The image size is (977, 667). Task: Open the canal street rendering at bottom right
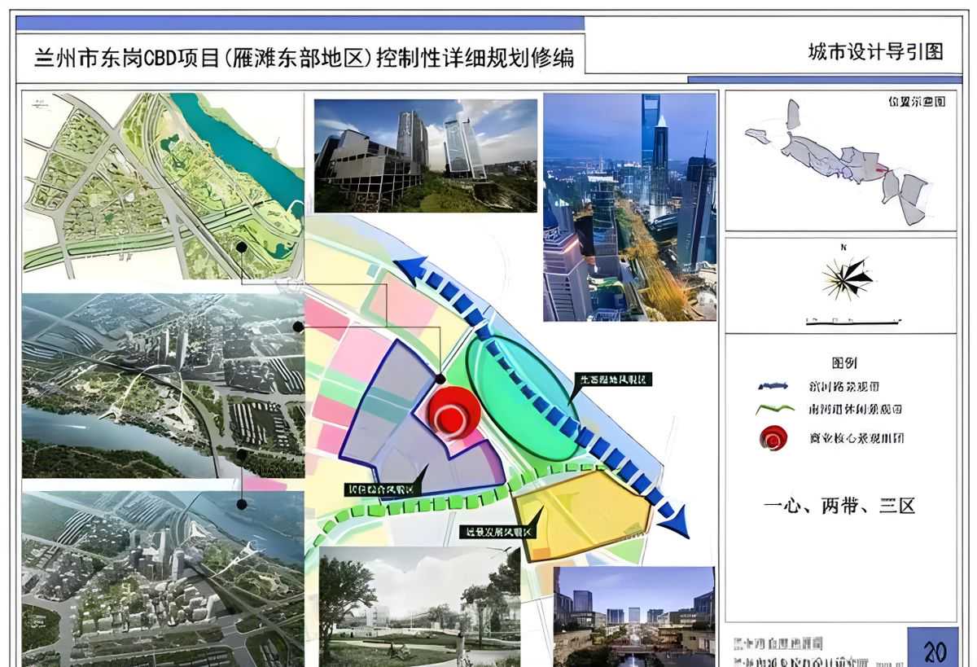click(634, 617)
